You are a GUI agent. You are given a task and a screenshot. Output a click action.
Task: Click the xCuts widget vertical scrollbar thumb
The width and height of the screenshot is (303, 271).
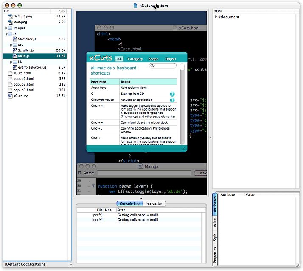[182, 67]
